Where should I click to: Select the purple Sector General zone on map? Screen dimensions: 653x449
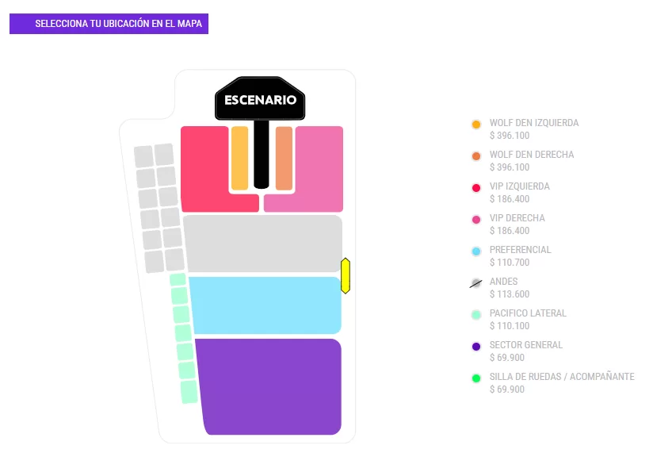269,386
